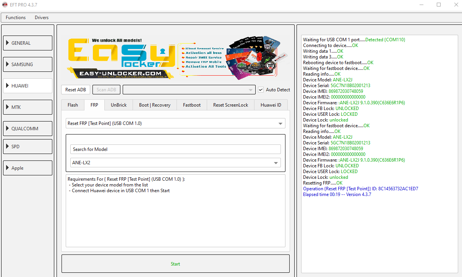Click the Operation ID log line
The image size is (462, 277).
point(360,189)
